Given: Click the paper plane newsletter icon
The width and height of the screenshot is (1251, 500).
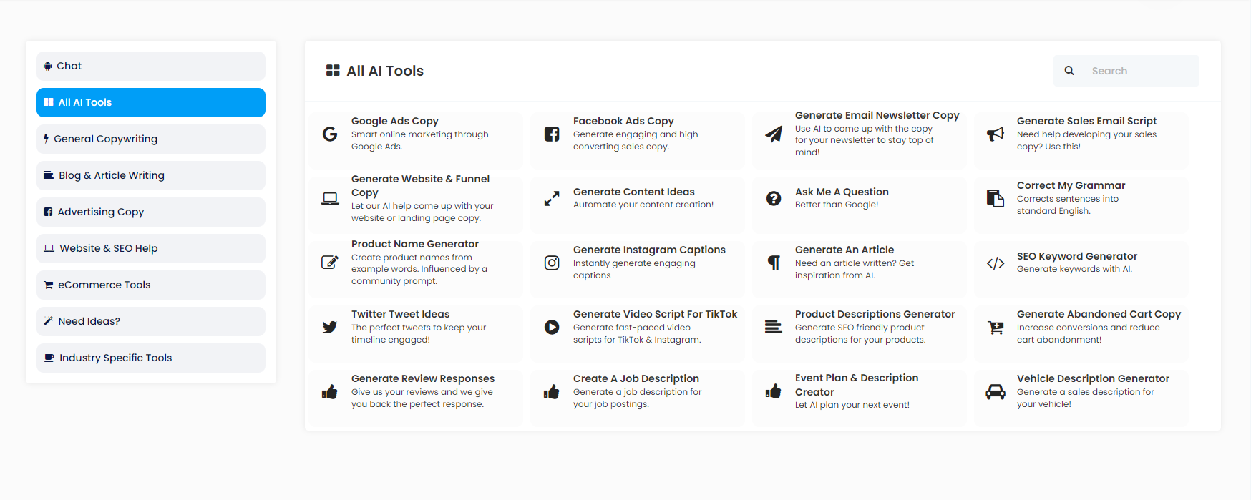Looking at the screenshot, I should click(774, 134).
